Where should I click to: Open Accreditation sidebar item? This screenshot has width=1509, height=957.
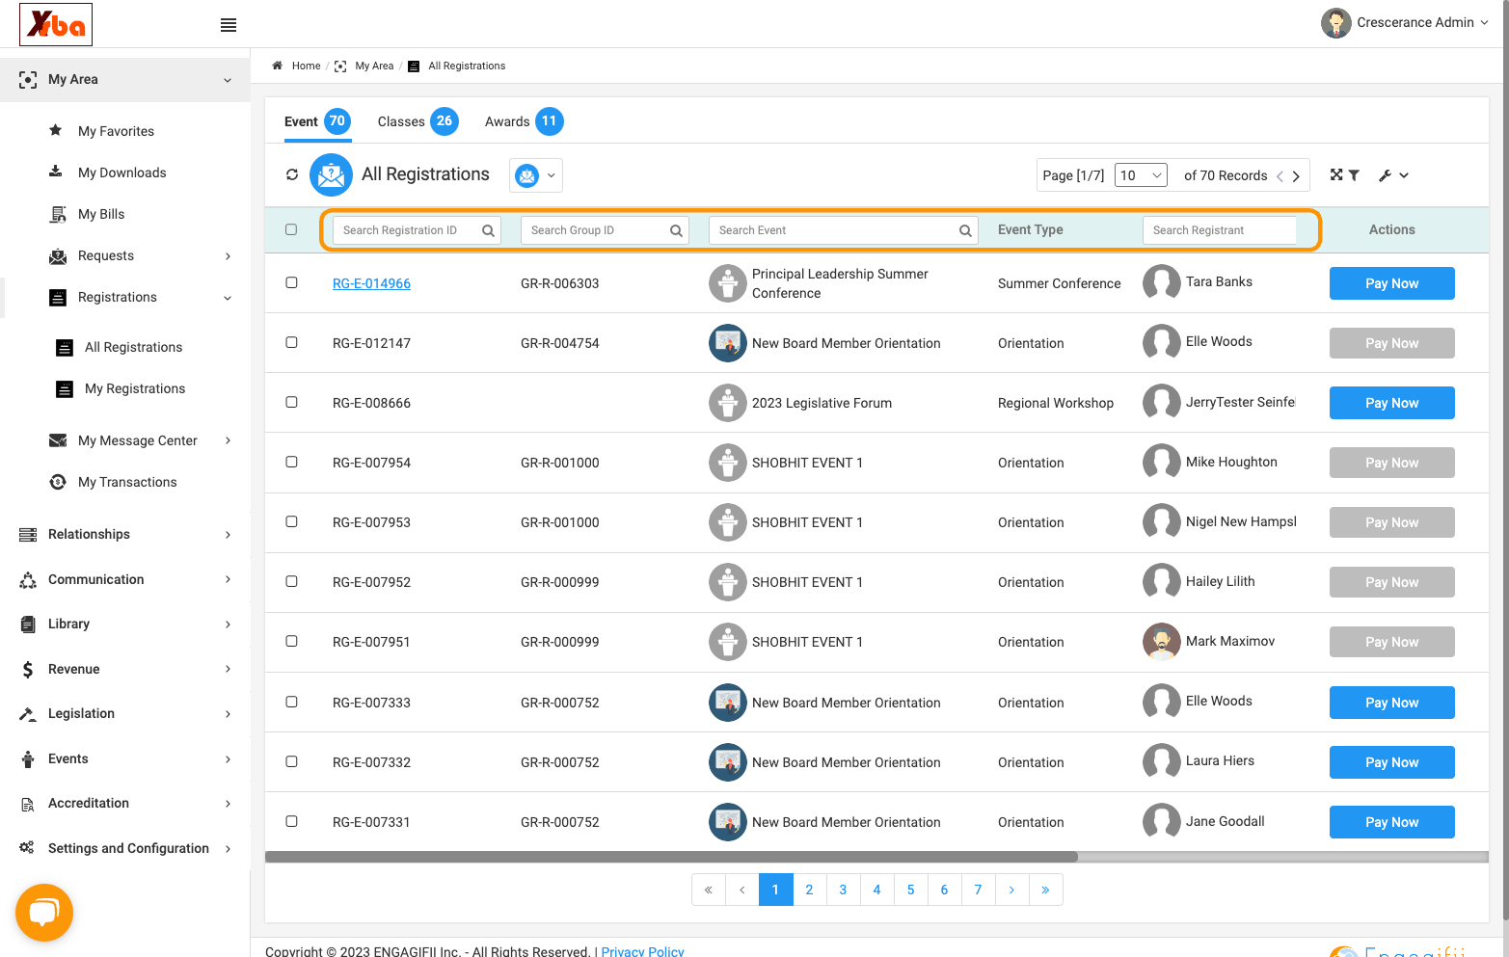(88, 804)
